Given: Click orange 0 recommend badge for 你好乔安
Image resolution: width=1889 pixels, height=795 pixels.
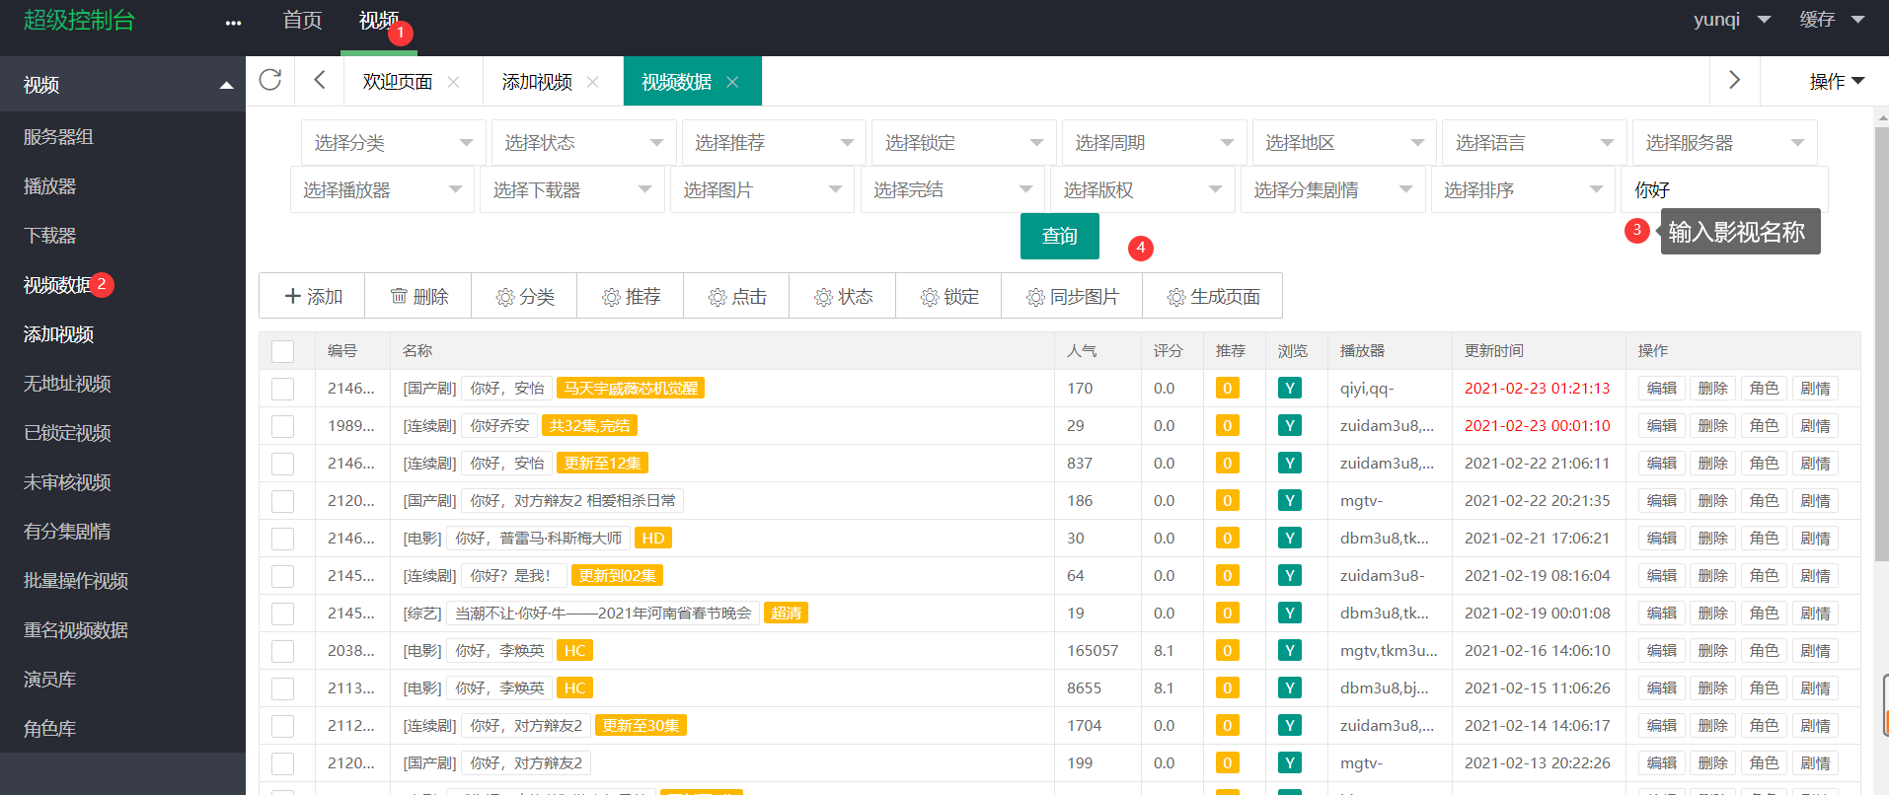Looking at the screenshot, I should pos(1227,426).
